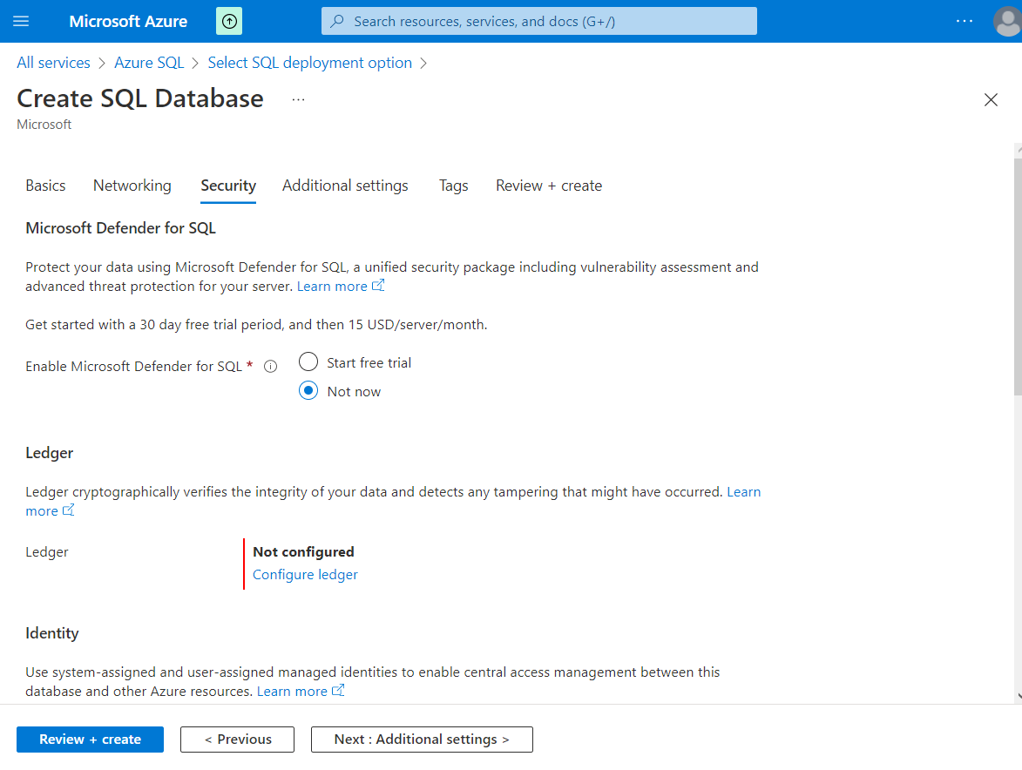1022x770 pixels.
Task: Click the Identity section heading
Action: click(52, 633)
